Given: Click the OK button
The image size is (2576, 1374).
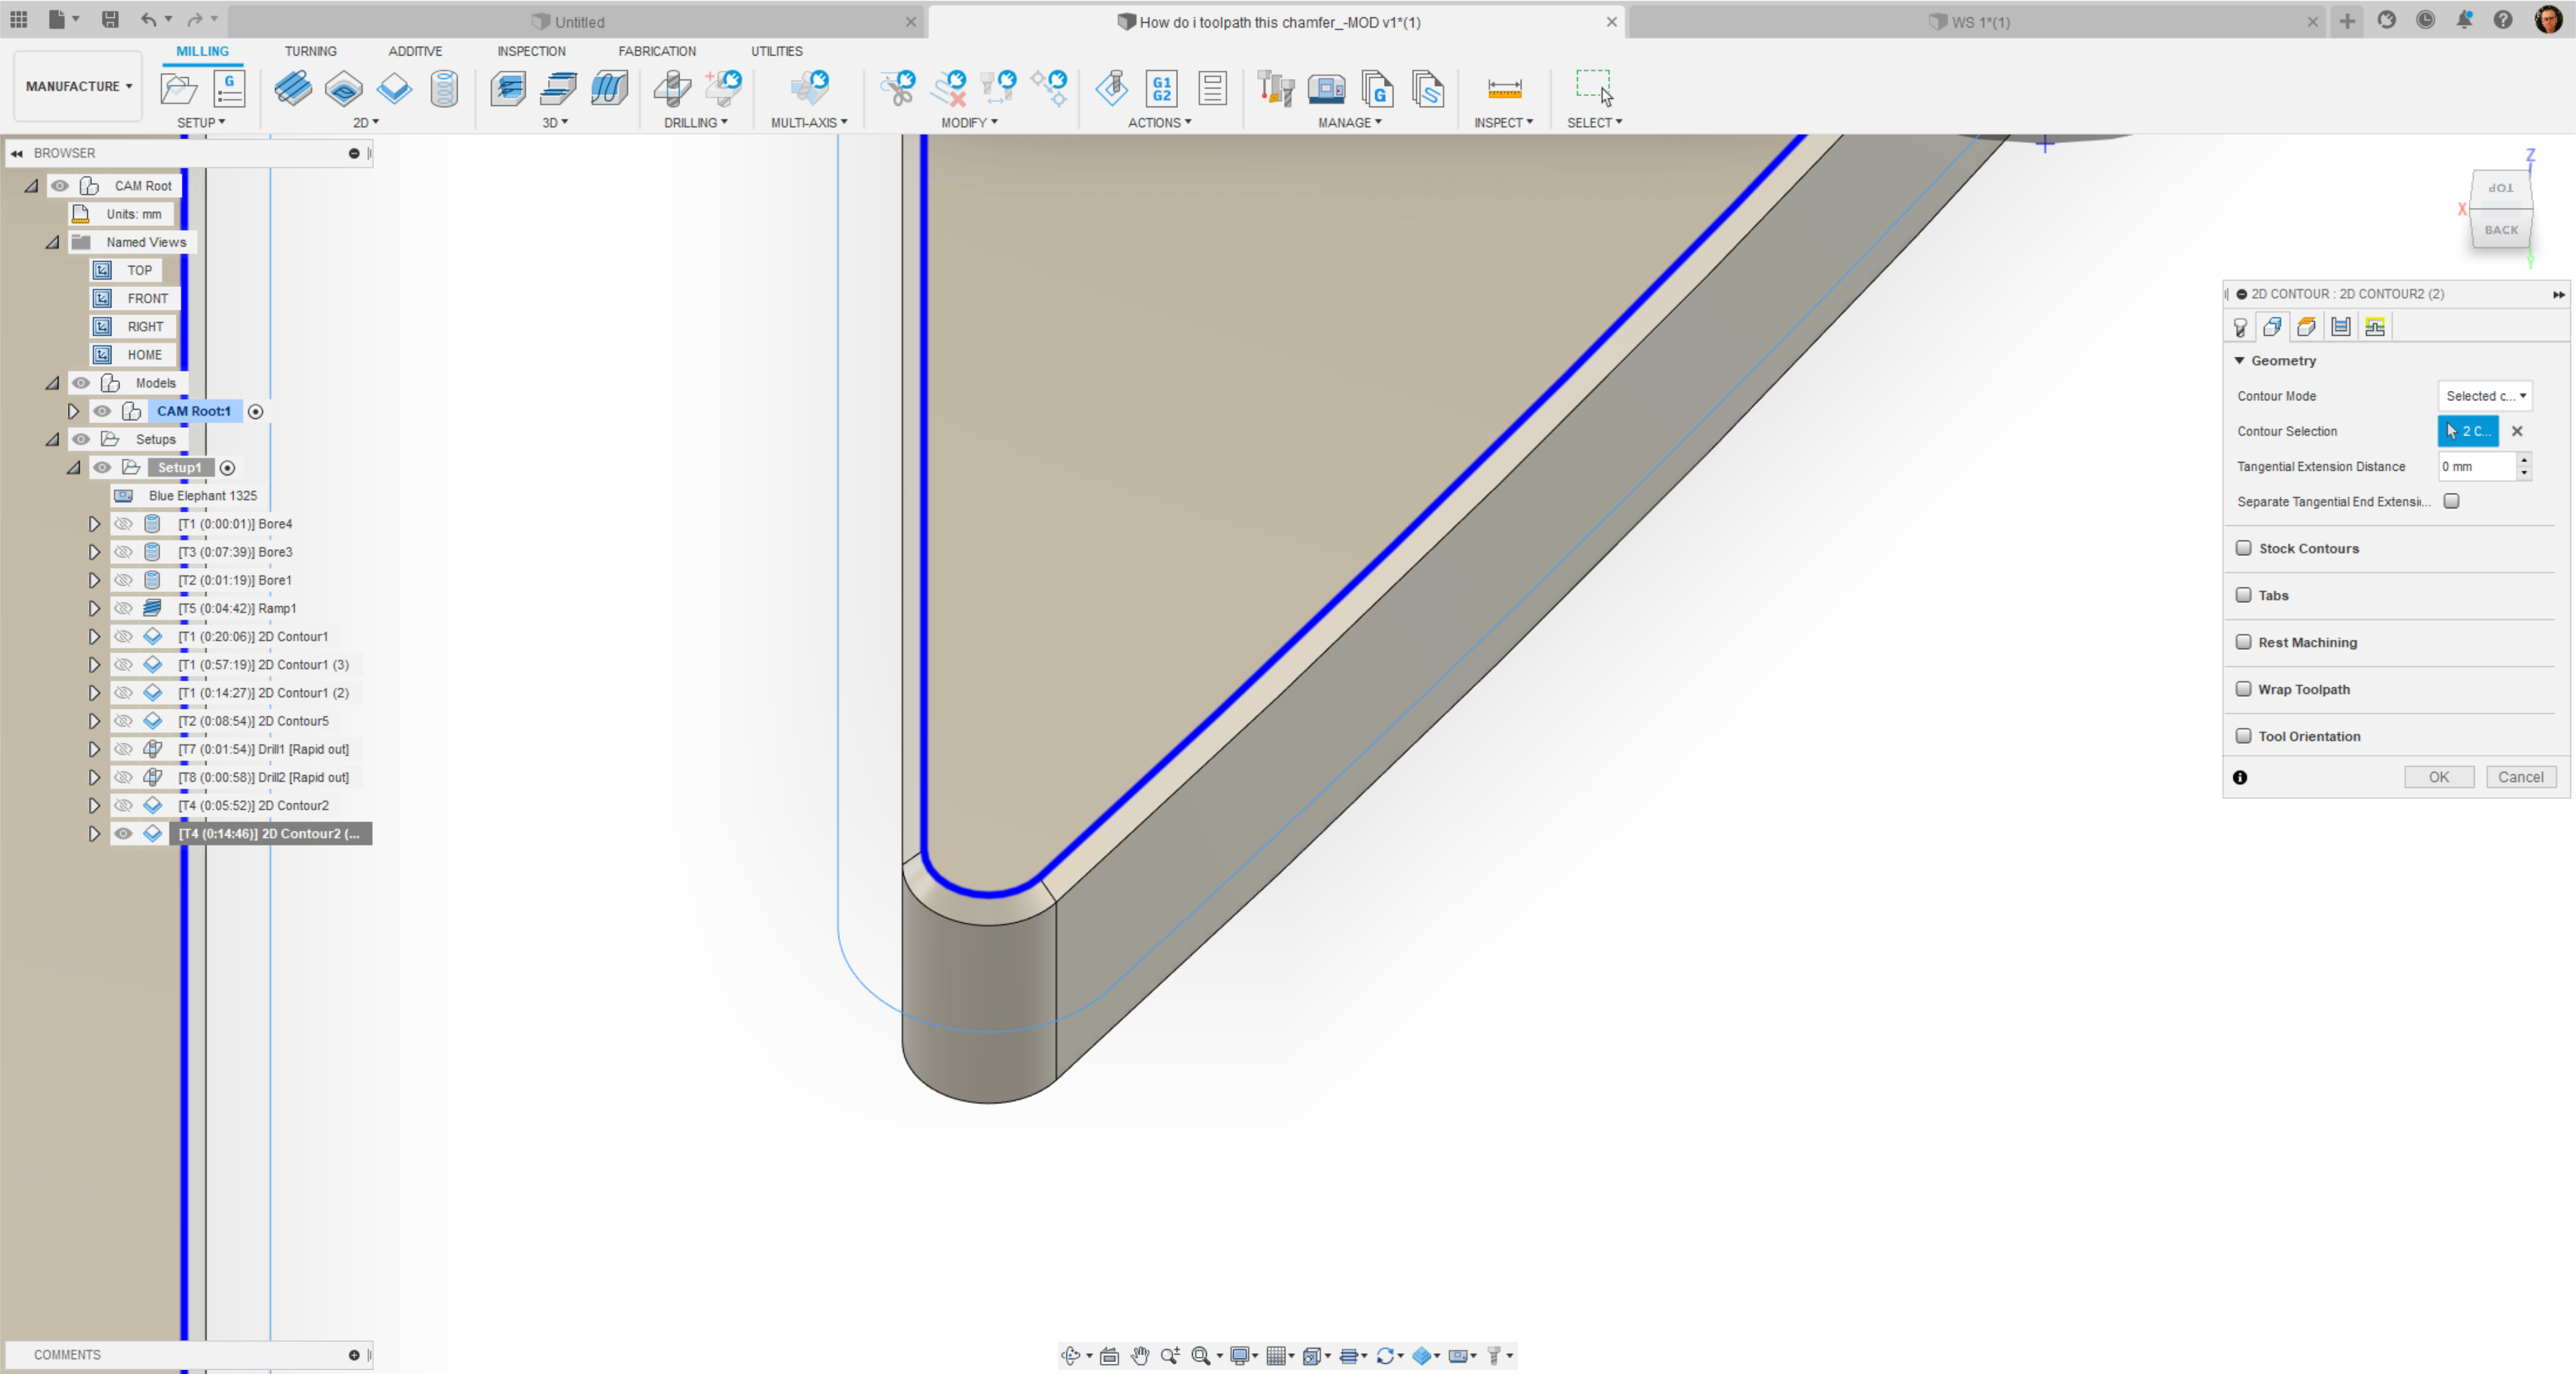Looking at the screenshot, I should (2439, 777).
